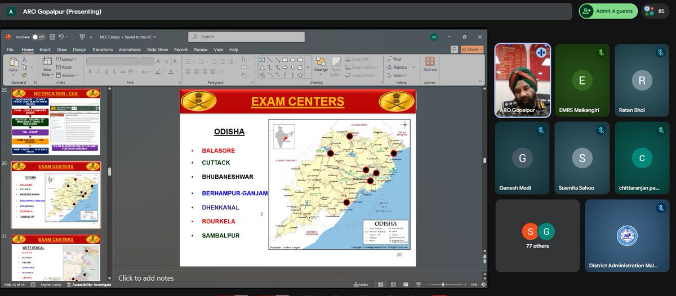Switch to Reading View icon

[406, 284]
